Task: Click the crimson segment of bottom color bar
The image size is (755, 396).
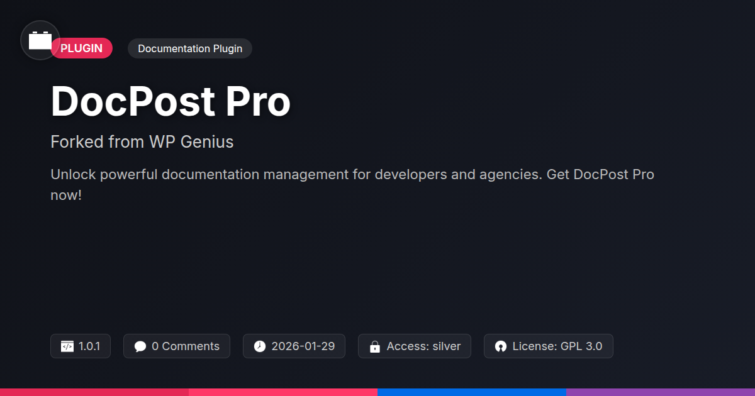Action: (x=94, y=392)
